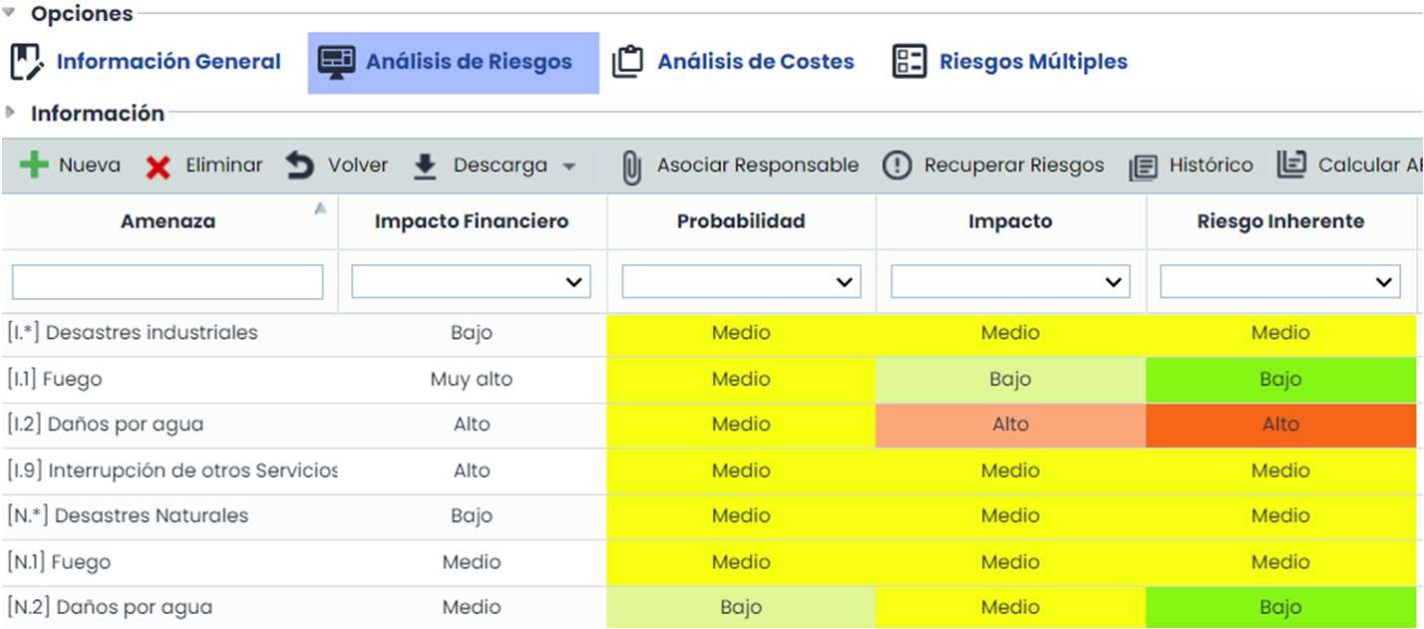Open the Probabilidad filter dropdown
This screenshot has width=1424, height=629.
(x=741, y=282)
